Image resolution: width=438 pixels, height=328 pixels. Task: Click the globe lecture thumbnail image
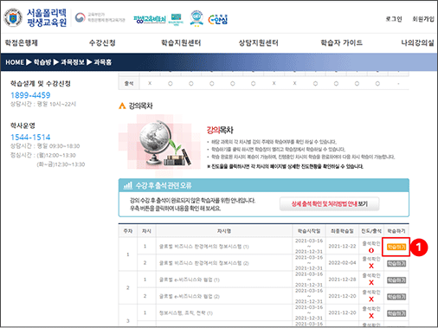(159, 144)
